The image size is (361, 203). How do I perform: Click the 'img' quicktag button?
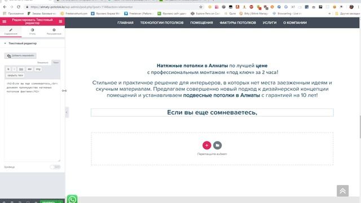(38, 69)
